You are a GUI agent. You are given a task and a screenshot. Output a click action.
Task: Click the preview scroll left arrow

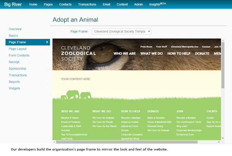click(x=54, y=142)
